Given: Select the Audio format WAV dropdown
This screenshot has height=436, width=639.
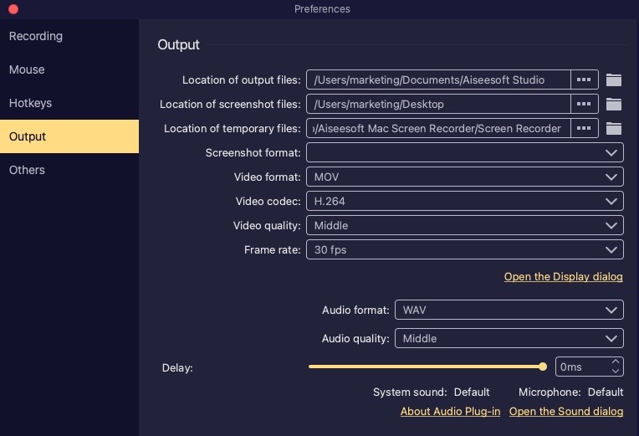Looking at the screenshot, I should click(x=509, y=310).
